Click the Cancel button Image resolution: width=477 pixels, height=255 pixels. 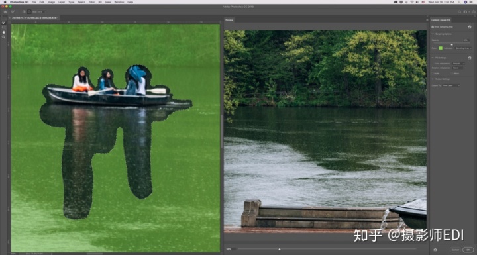point(455,250)
